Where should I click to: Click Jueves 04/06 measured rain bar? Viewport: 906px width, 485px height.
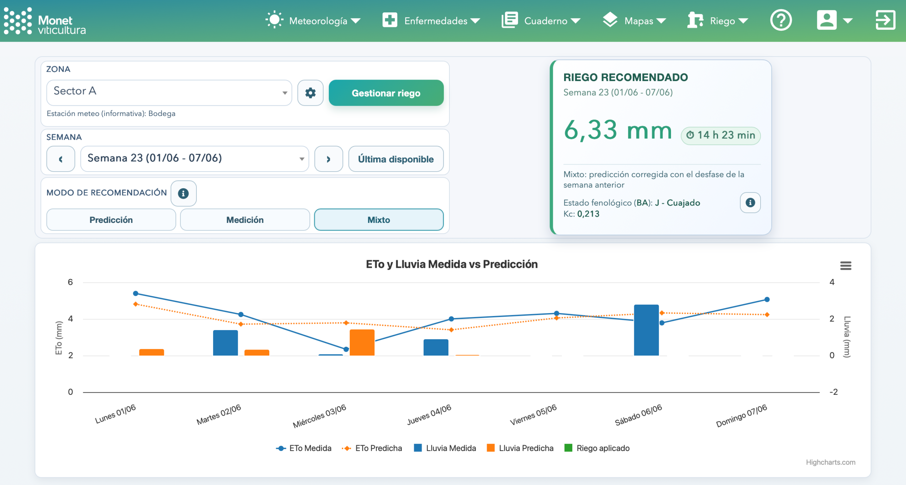(436, 347)
